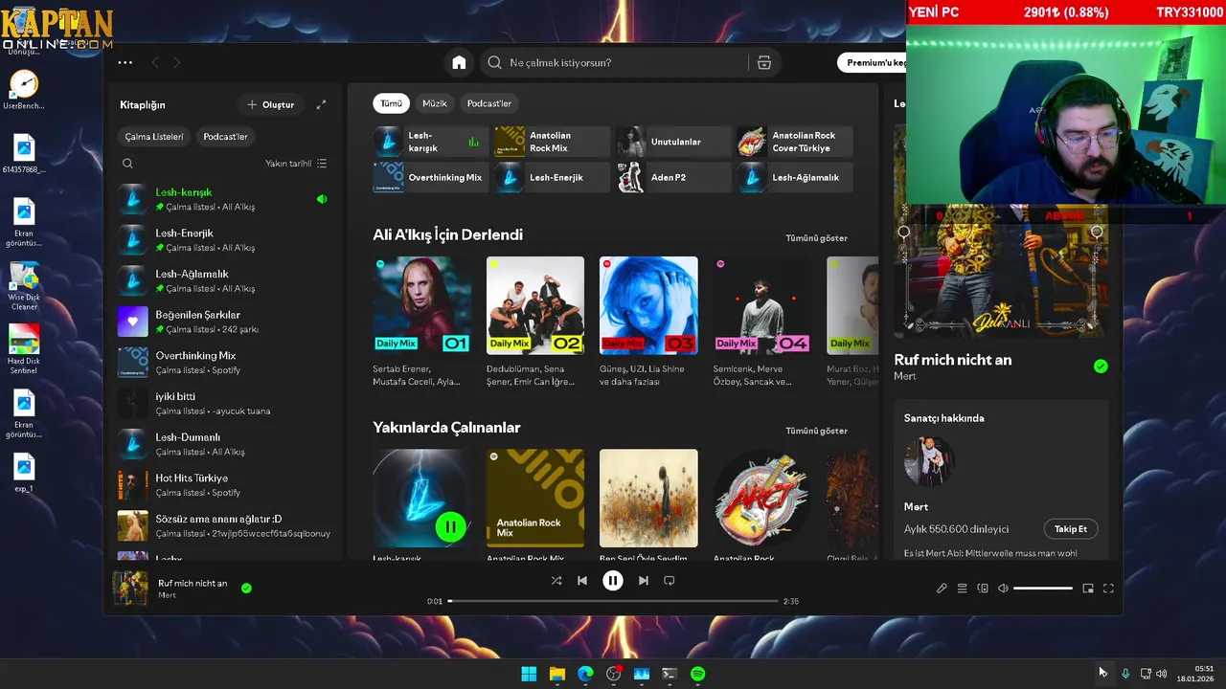
Task: Open OBS Studio from the taskbar
Action: tap(614, 674)
